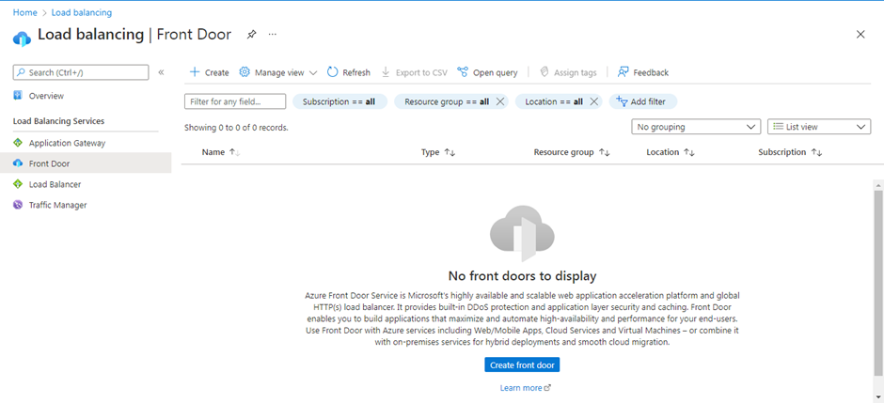Viewport: 884px width, 403px height.
Task: Click the Load balancing cloud header icon
Action: pyautogui.click(x=22, y=39)
